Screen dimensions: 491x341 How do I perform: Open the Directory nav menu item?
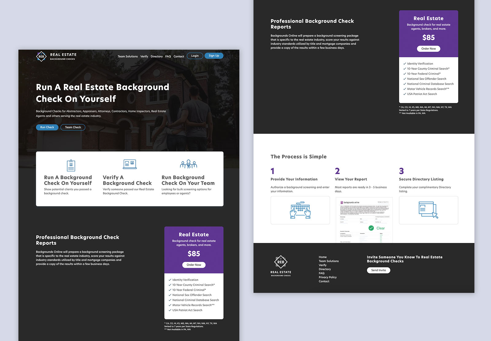(157, 56)
